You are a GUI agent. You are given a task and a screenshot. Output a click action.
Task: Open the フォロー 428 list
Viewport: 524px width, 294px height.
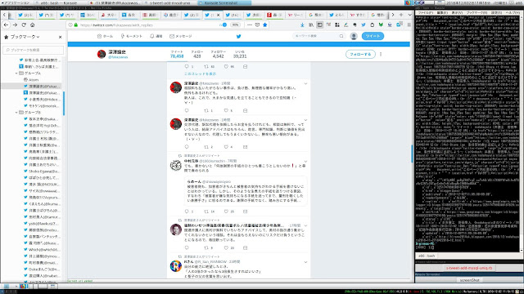pyautogui.click(x=197, y=55)
